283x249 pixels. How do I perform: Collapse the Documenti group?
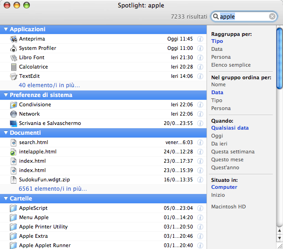(x=6, y=133)
